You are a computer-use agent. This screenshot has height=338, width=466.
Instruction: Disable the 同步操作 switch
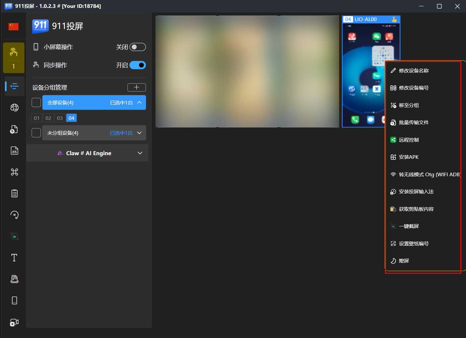click(x=138, y=65)
